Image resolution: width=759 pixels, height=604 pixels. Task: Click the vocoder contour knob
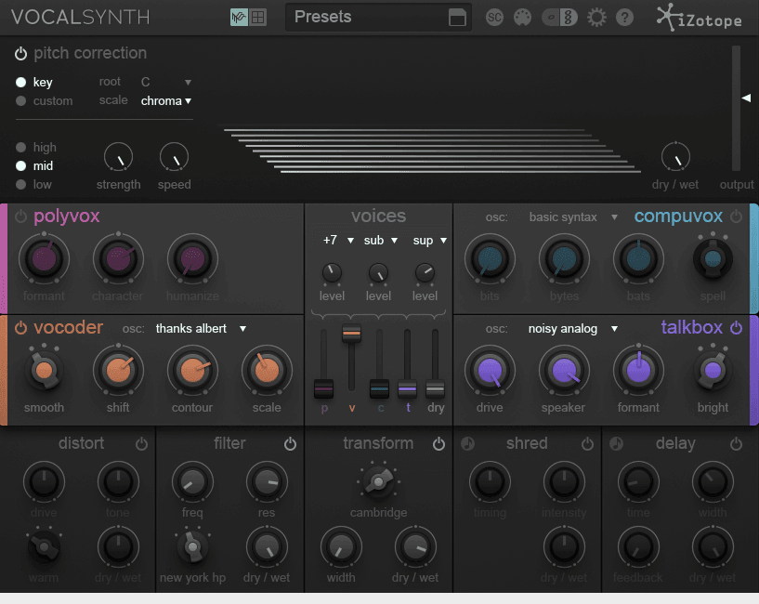point(192,370)
